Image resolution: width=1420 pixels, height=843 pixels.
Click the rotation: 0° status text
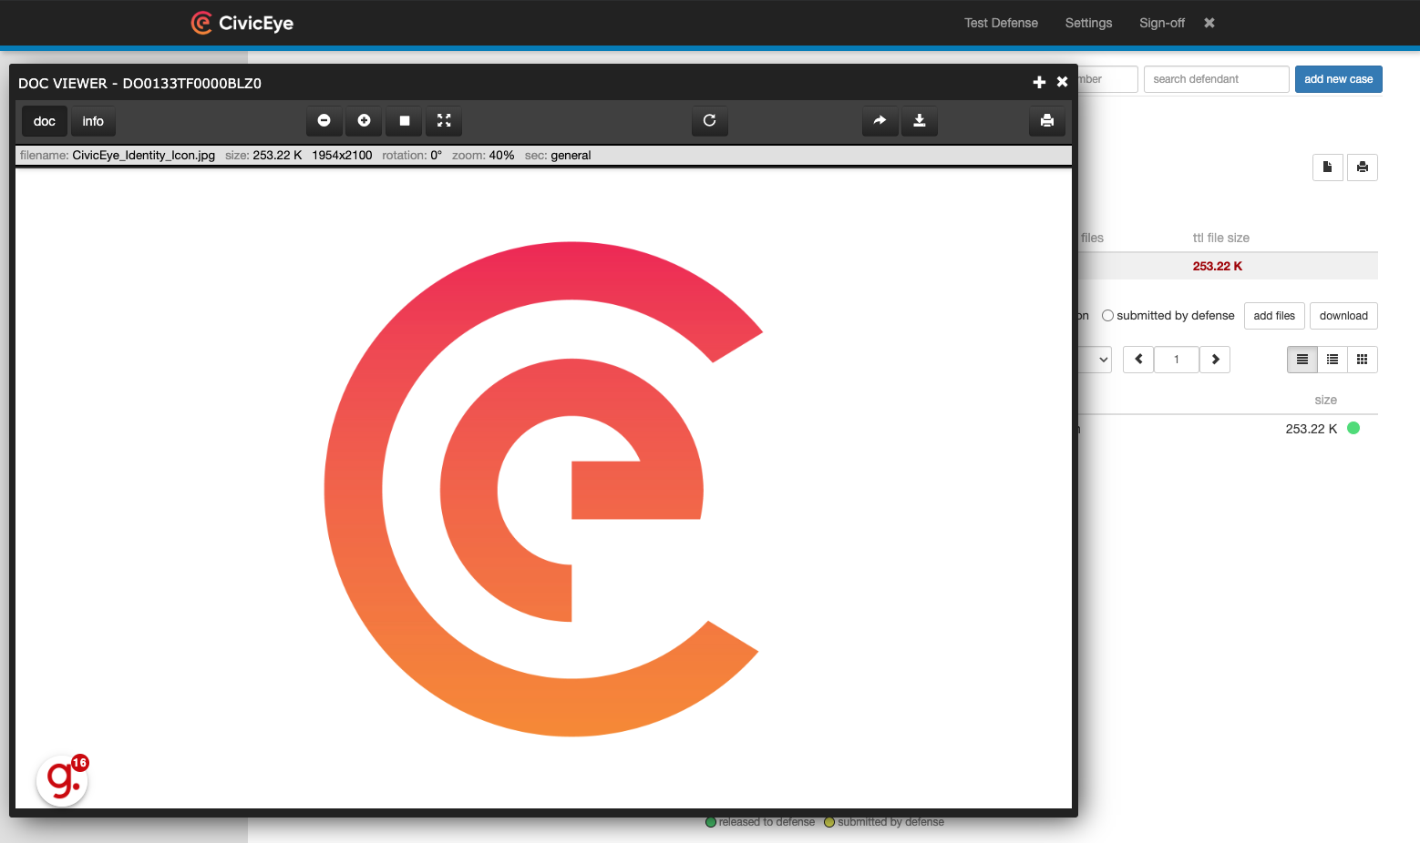click(412, 155)
